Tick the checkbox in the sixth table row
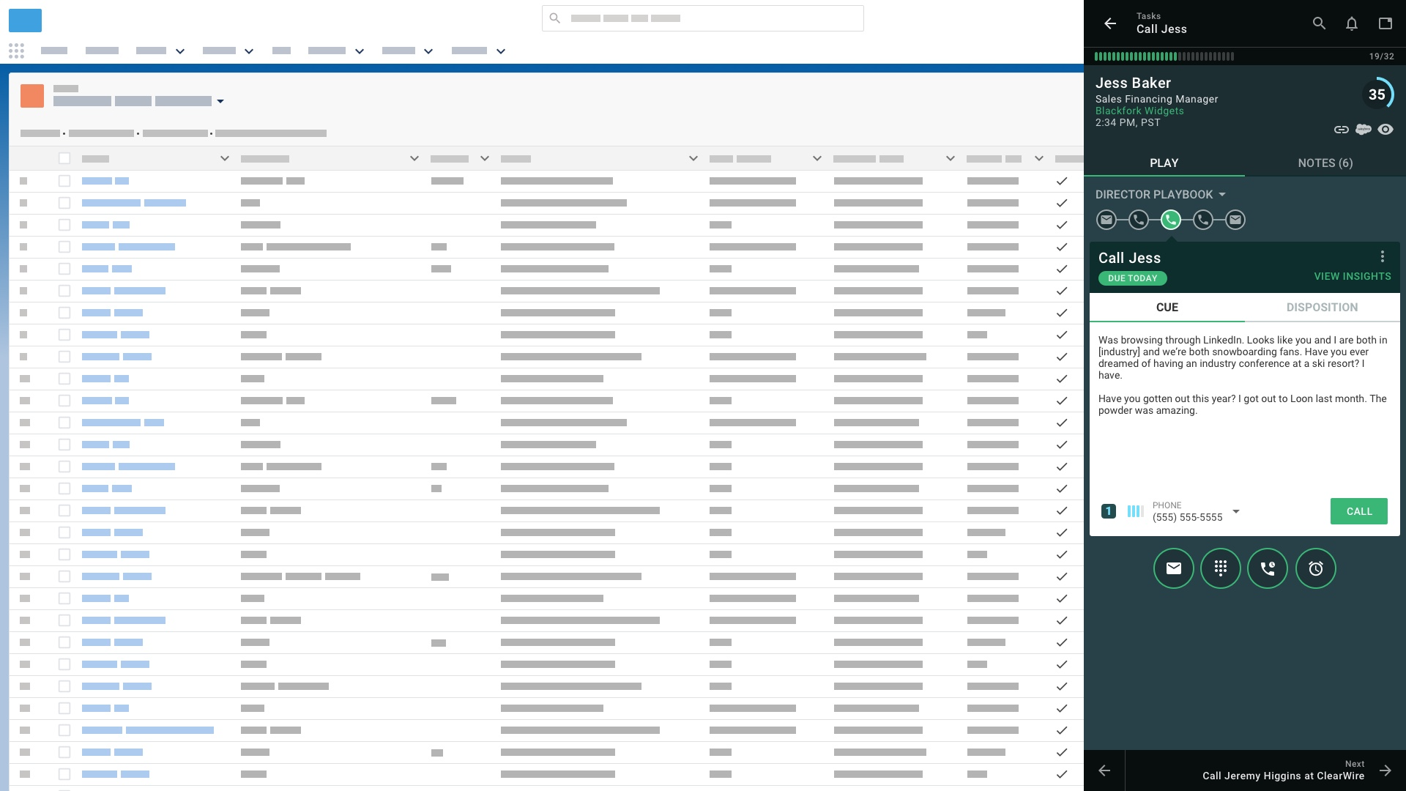Screen dimensions: 1406x791 pos(64,291)
